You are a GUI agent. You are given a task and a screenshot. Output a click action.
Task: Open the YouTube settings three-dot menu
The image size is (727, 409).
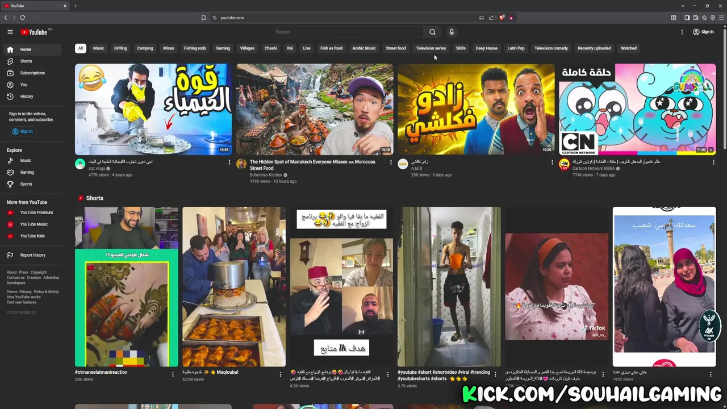(x=682, y=32)
